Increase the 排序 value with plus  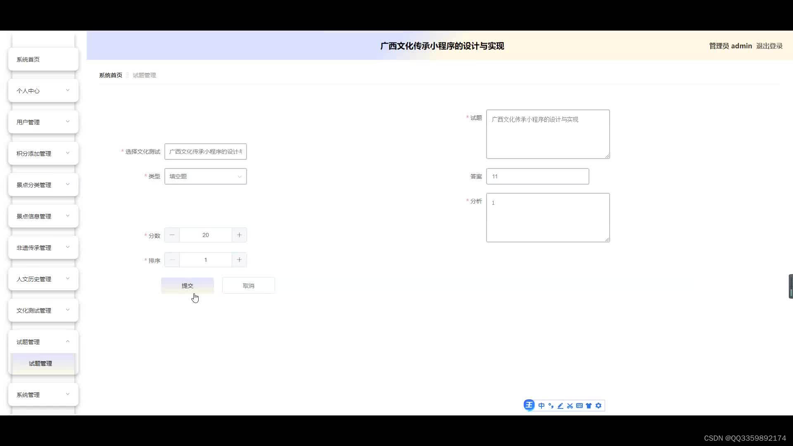239,260
